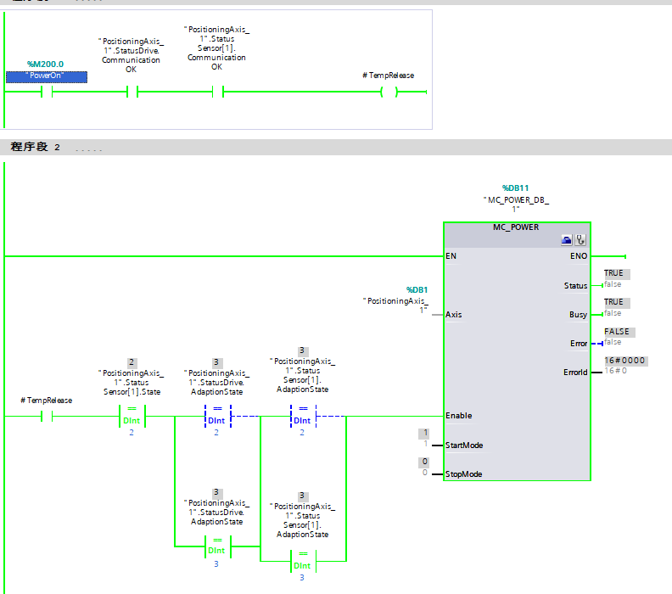
Task: Open the MC_POWER configuration toolbox icon
Action: 567,240
